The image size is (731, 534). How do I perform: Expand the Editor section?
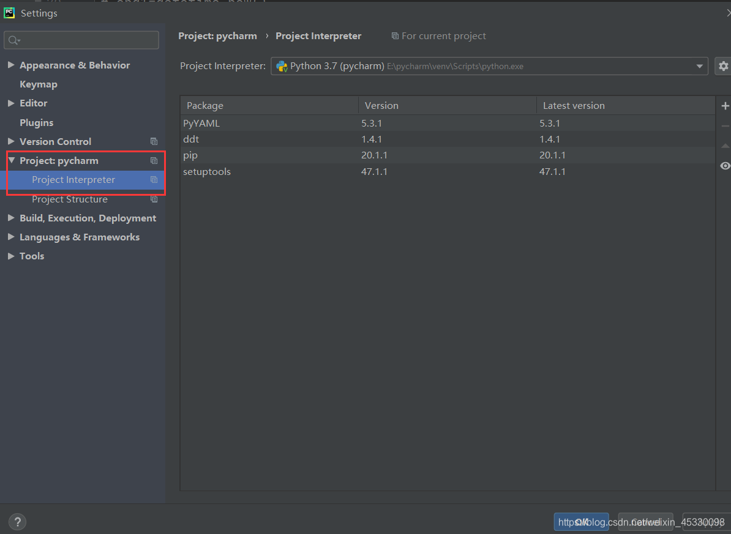click(x=11, y=103)
